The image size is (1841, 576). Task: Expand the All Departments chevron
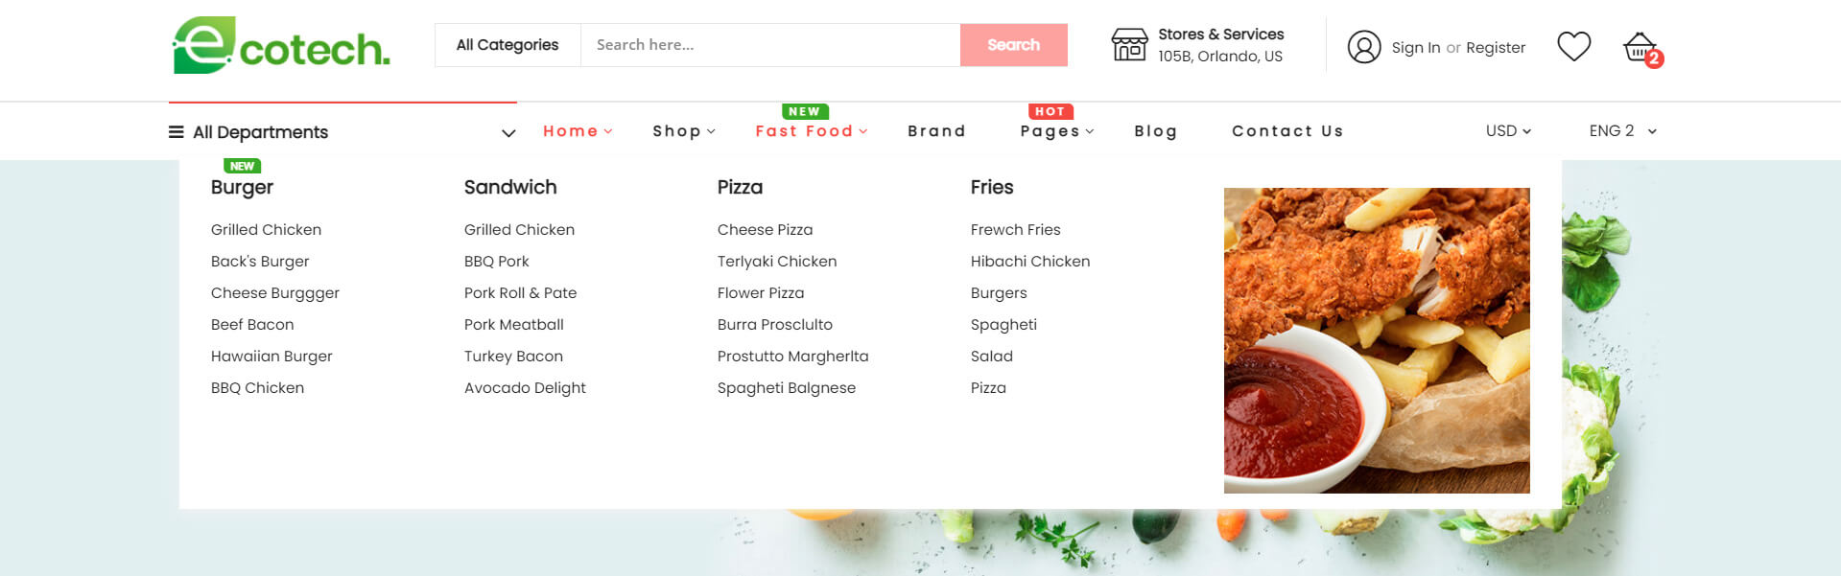click(x=508, y=133)
